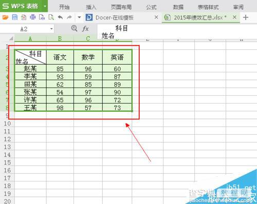The image size is (257, 204).
Task: Select 田某's 语文 score 62
Action: coord(60,84)
